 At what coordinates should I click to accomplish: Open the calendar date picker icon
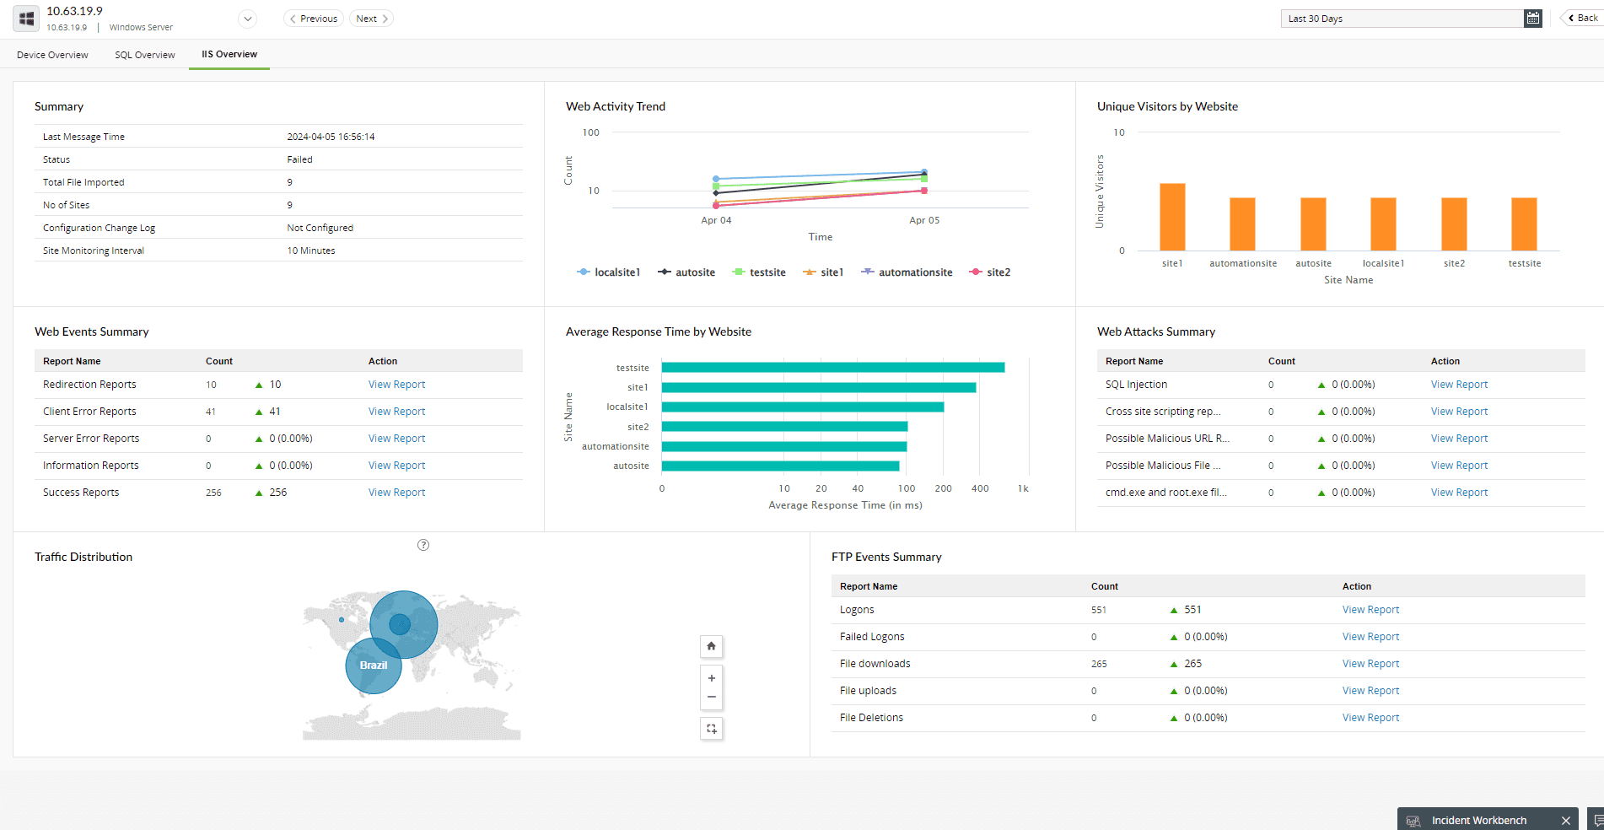(1533, 19)
